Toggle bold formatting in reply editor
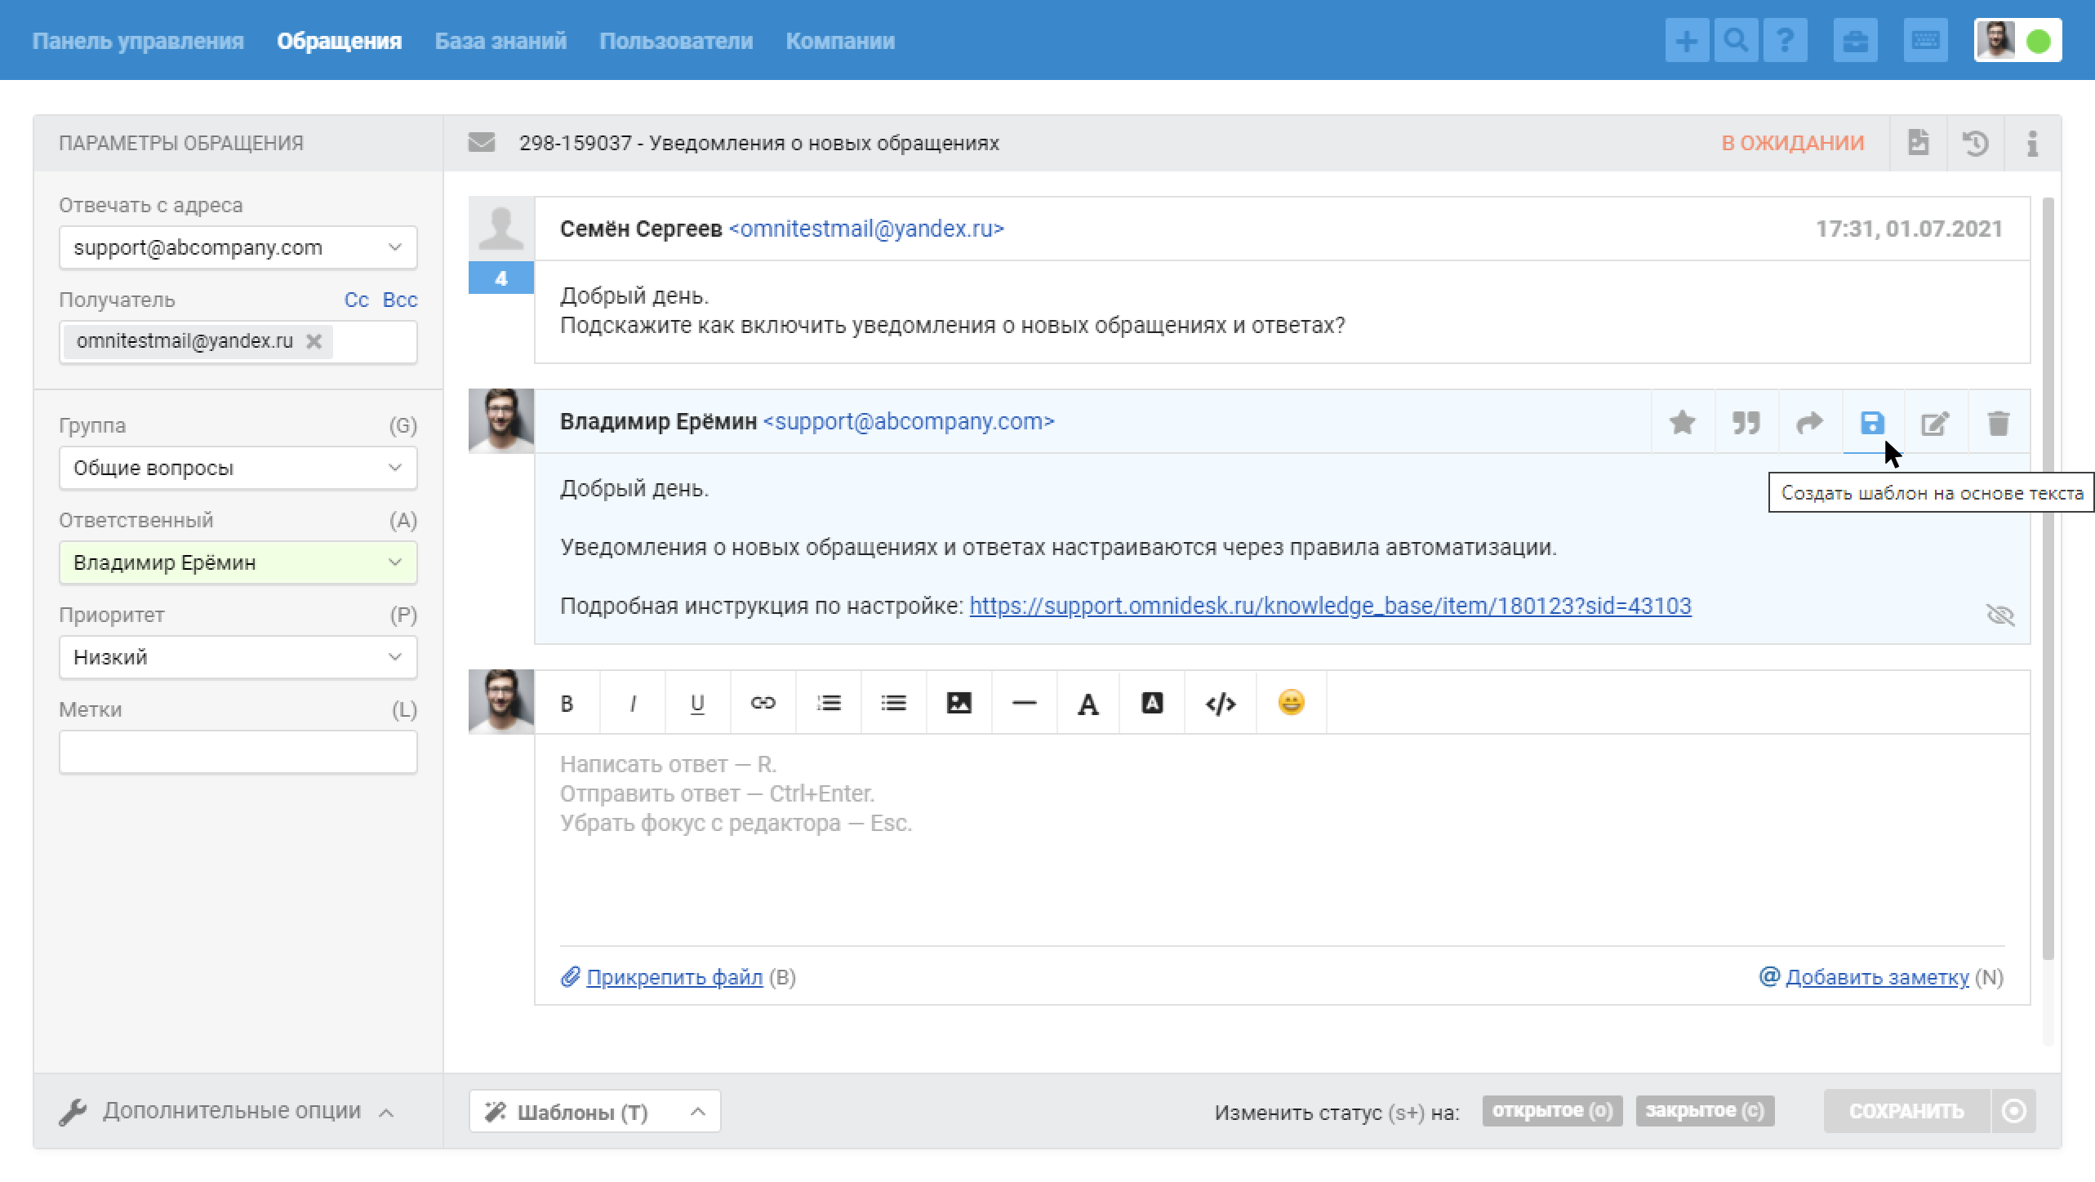 point(567,703)
